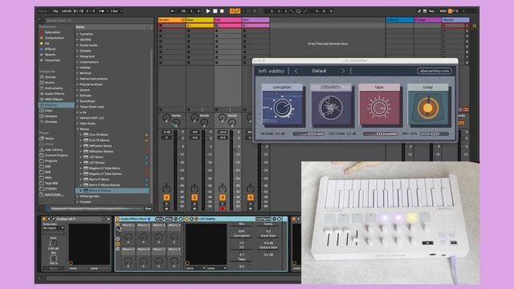Click the Tap tempo button
The image size is (514, 289).
click(x=55, y=10)
